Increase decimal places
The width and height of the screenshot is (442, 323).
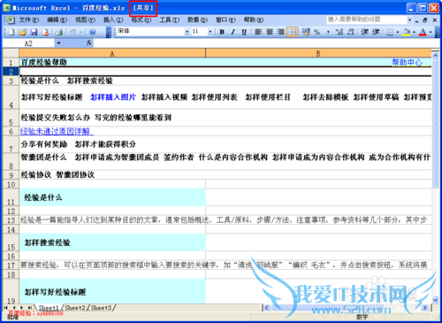339,32
